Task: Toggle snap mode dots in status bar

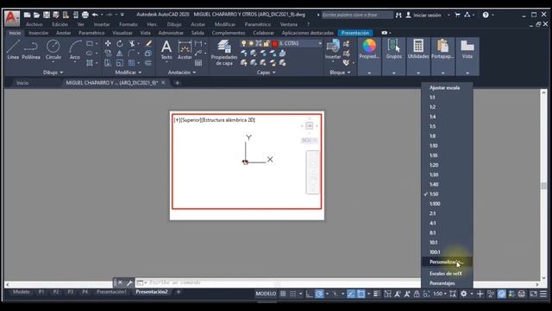Action: pos(292,294)
